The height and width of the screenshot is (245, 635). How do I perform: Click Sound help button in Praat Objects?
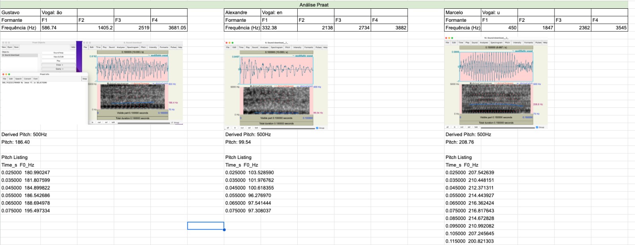(x=58, y=53)
